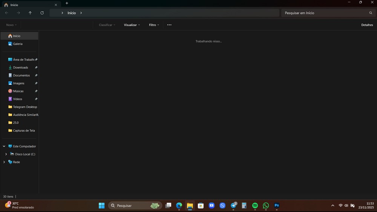The width and height of the screenshot is (377, 212).
Task: Click the Refresh icon in navigation bar
Action: coord(42,13)
